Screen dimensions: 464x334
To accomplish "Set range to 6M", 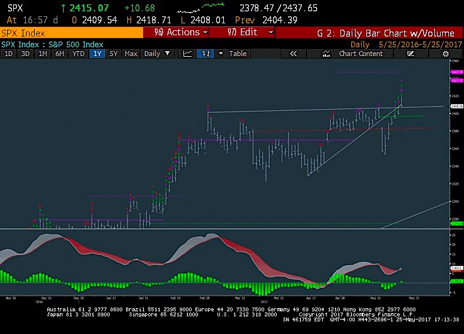I will click(59, 54).
